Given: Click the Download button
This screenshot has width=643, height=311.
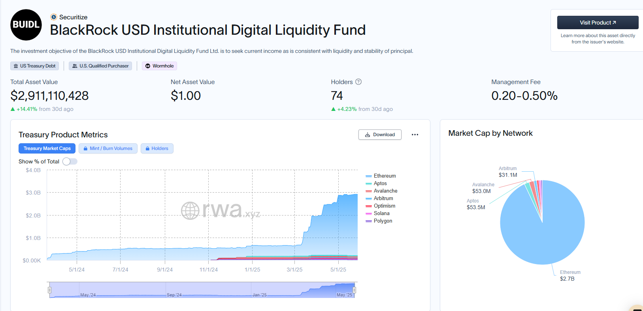Looking at the screenshot, I should [x=380, y=135].
